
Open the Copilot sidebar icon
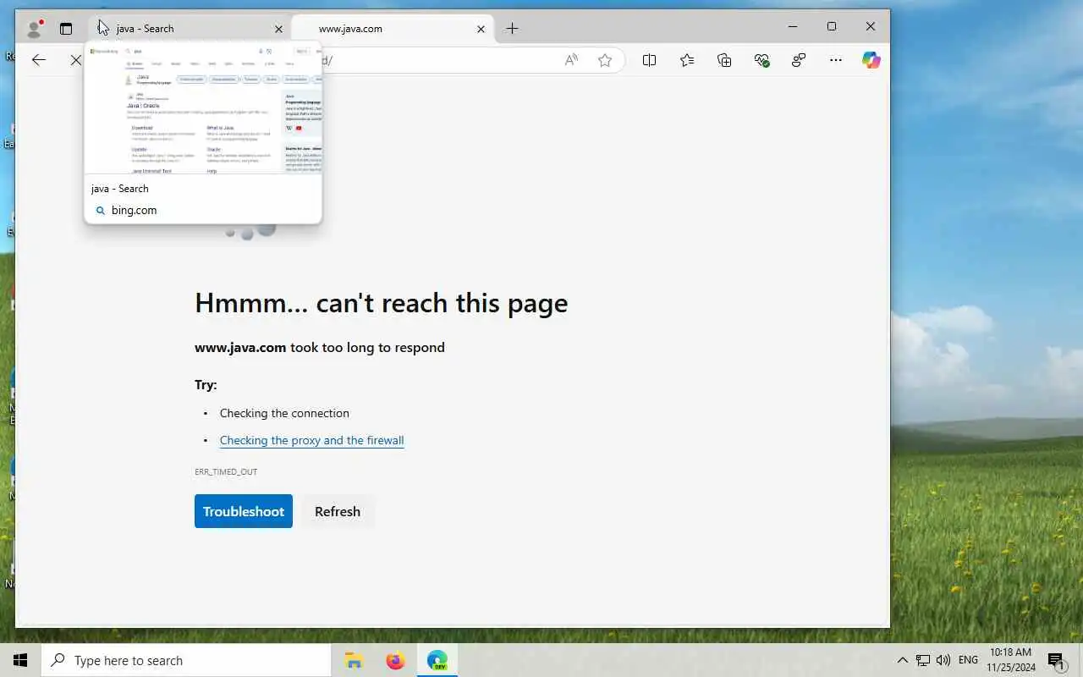point(871,60)
